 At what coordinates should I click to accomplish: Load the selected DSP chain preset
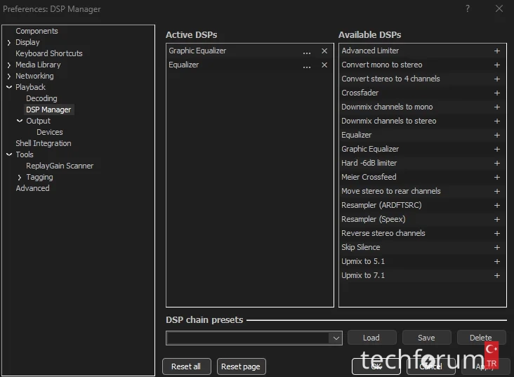[371, 338]
